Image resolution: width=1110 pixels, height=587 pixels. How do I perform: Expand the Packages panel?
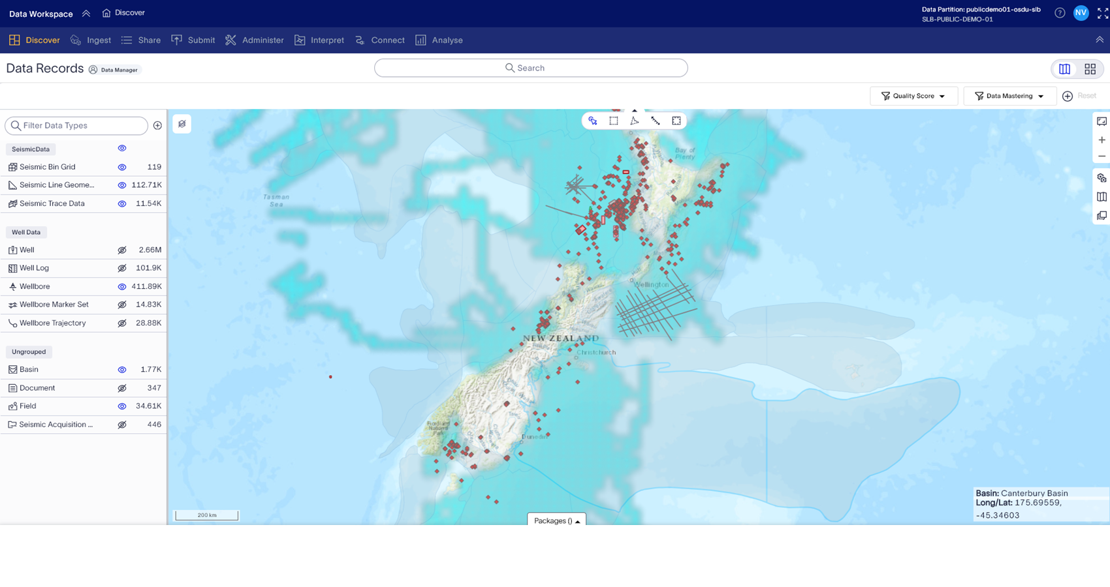pyautogui.click(x=556, y=520)
